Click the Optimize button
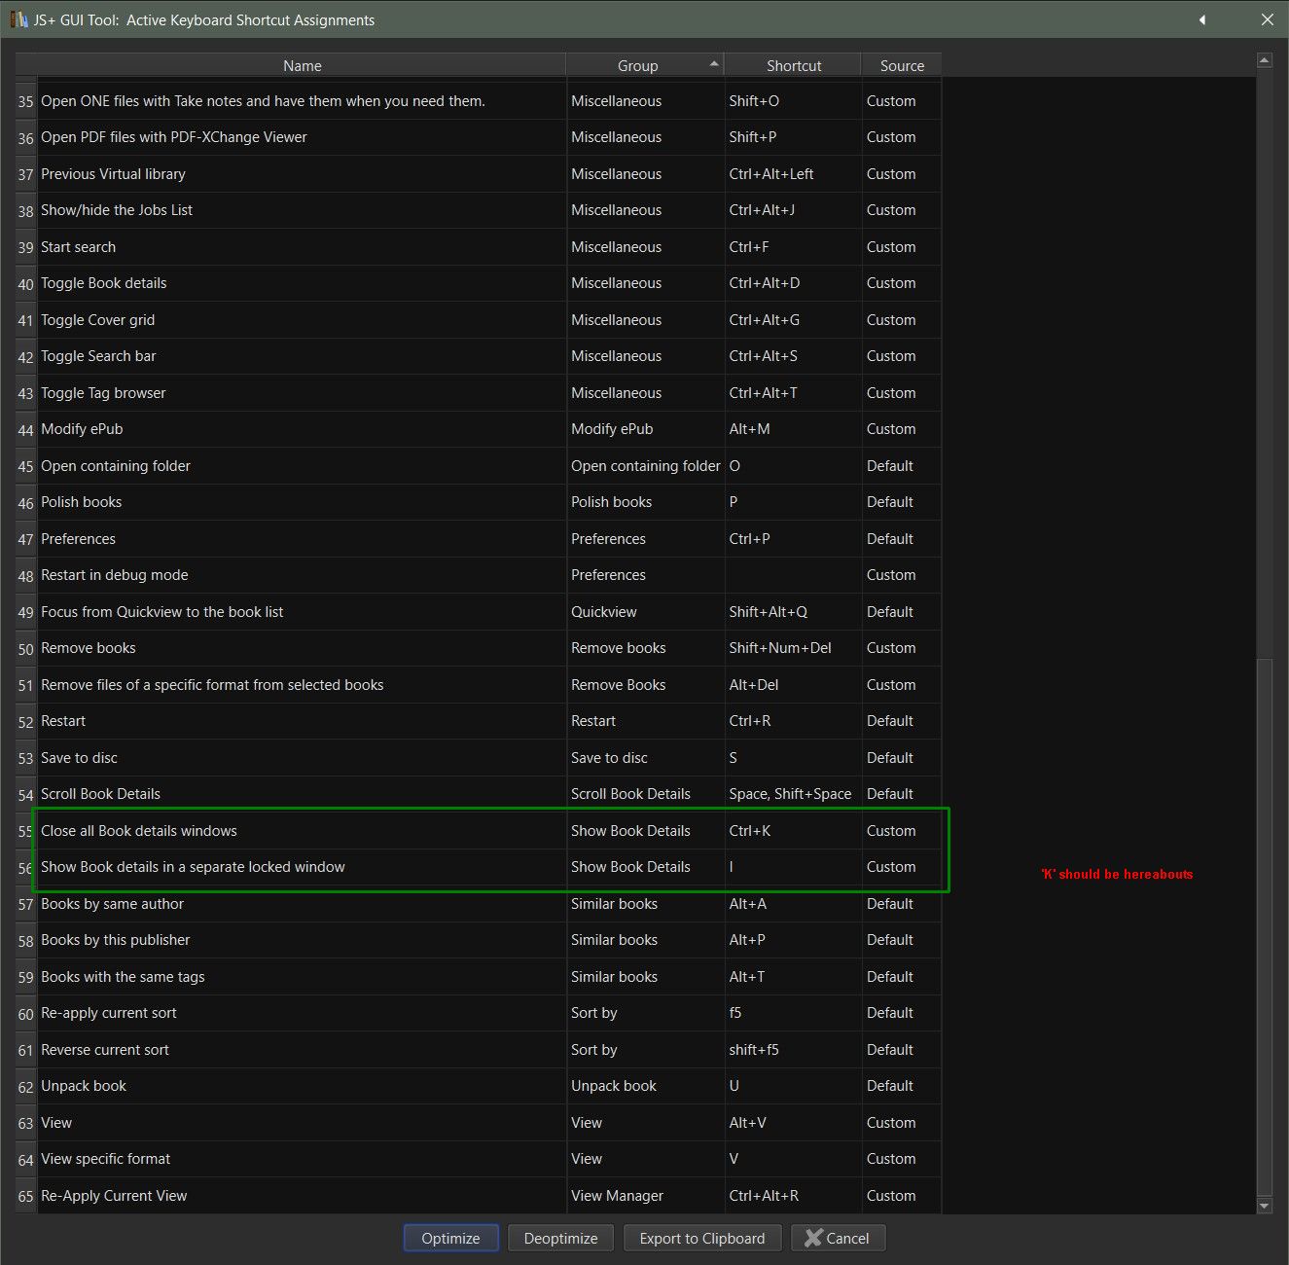1289x1265 pixels. [x=450, y=1238]
